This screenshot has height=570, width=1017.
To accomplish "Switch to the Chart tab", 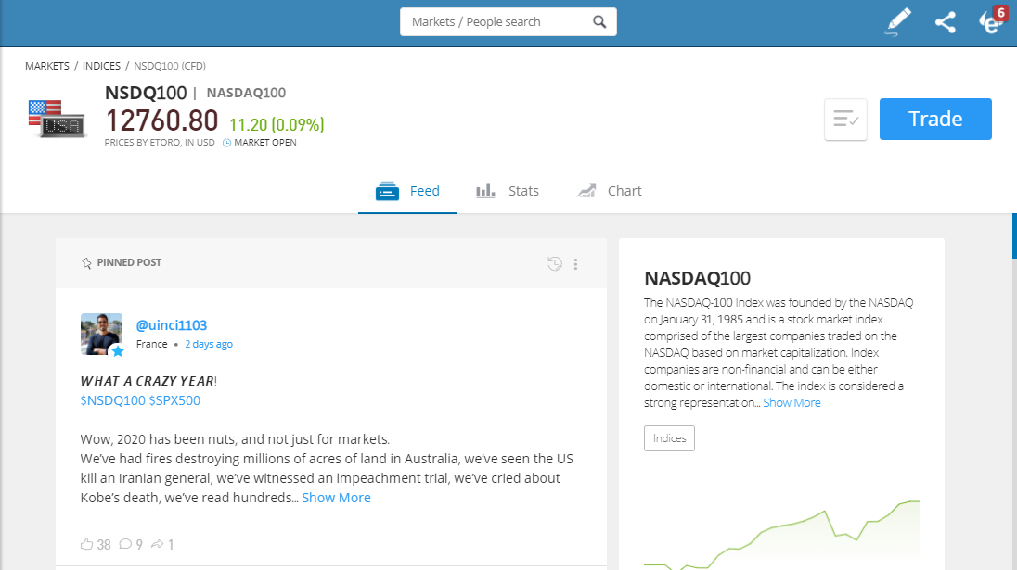I will (x=609, y=191).
